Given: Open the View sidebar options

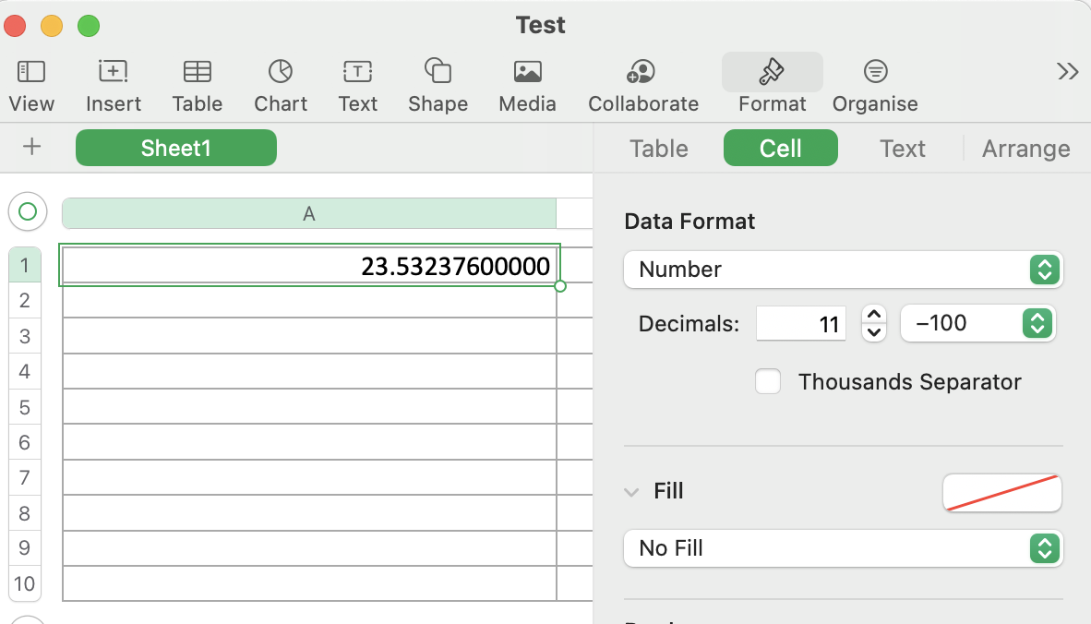Looking at the screenshot, I should (x=31, y=72).
